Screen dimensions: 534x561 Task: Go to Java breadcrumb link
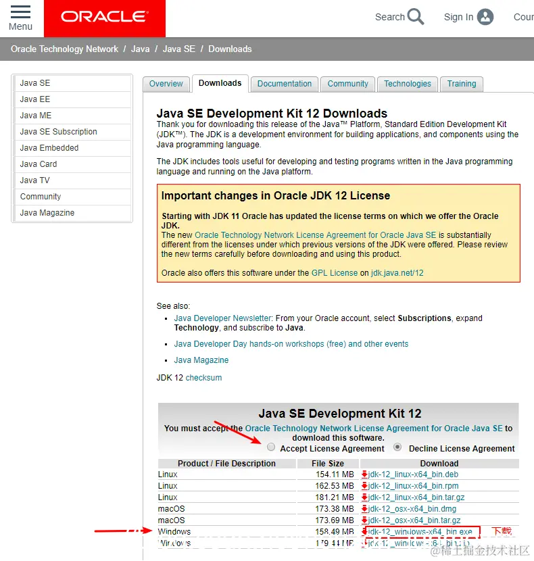[141, 49]
